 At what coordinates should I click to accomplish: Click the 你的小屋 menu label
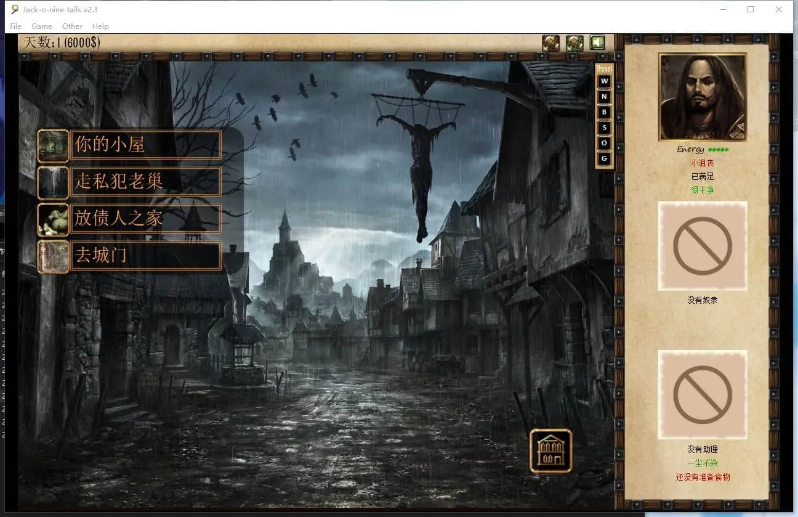(x=146, y=145)
